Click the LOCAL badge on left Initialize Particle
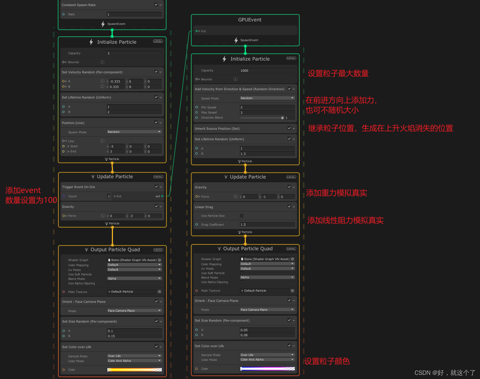Image resolution: width=480 pixels, height=379 pixels. coord(158,41)
